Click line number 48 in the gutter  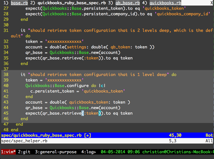6,130
